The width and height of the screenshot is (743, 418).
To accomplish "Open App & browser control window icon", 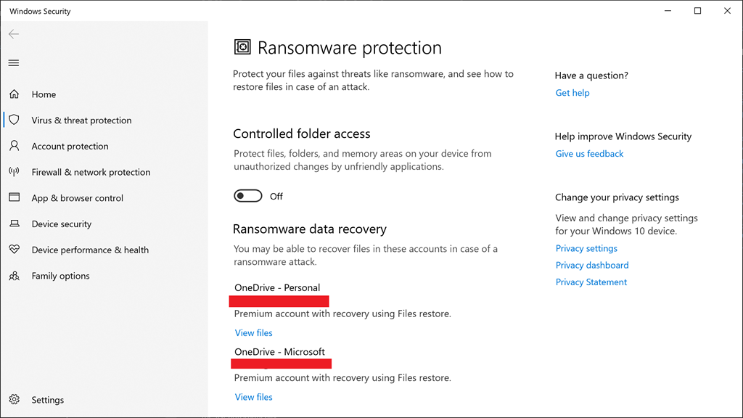I will point(15,197).
